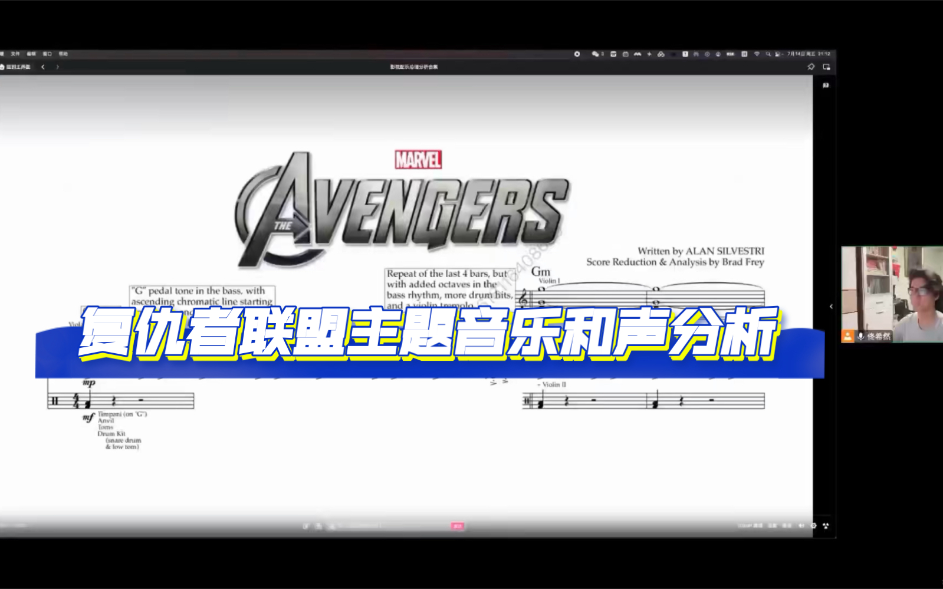Viewport: 943px width, 589px height.
Task: Click the fullscreen icon in player bar
Action: pyautogui.click(x=826, y=525)
